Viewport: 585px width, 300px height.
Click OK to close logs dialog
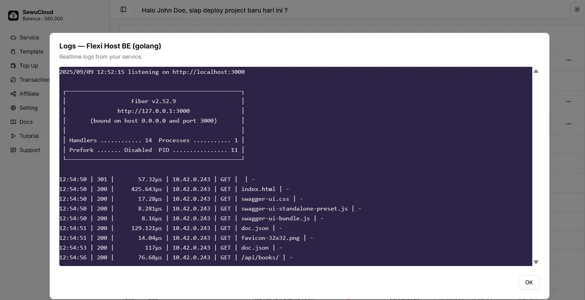(x=529, y=282)
